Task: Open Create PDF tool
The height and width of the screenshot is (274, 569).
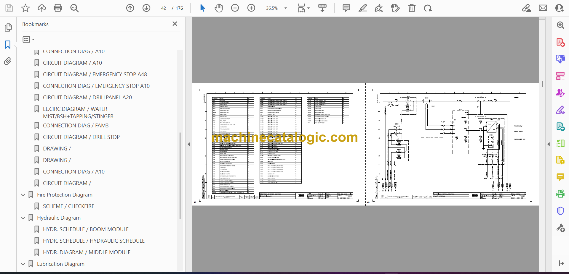Action: (560, 42)
